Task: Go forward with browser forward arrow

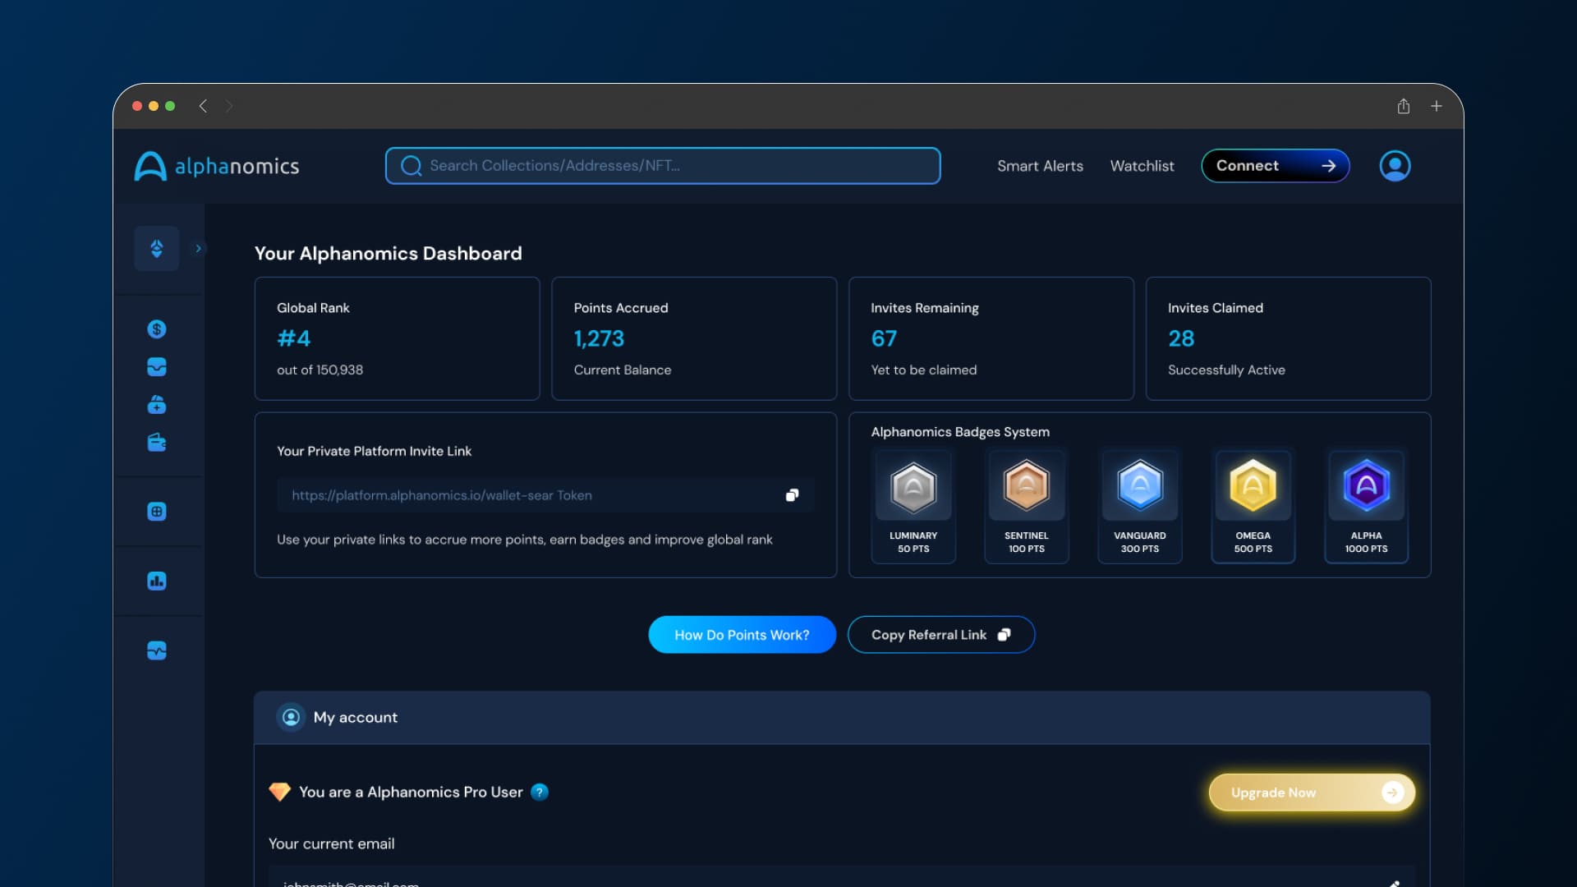Action: pyautogui.click(x=229, y=106)
